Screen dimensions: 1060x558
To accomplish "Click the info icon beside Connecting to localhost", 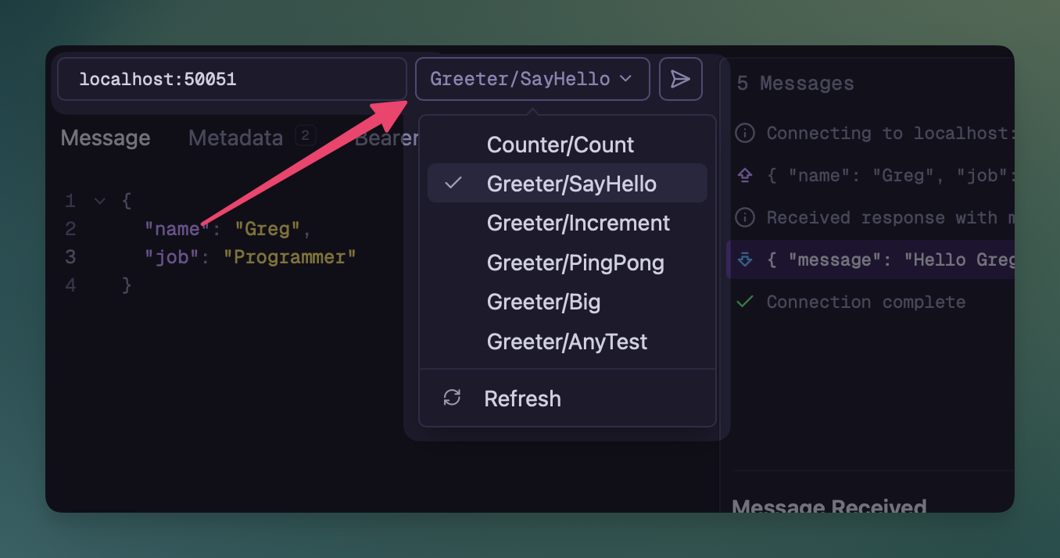I will coord(745,134).
